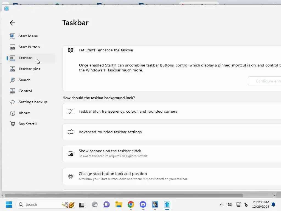Click the Let Start11 enhance the taskbar heading
This screenshot has height=211, width=281.
(106, 50)
